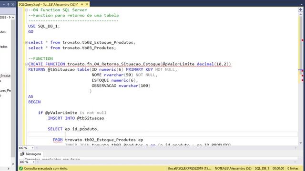Toggle auto-hide pin on left panel
Screen dimensions: 305x171
coord(9,4)
